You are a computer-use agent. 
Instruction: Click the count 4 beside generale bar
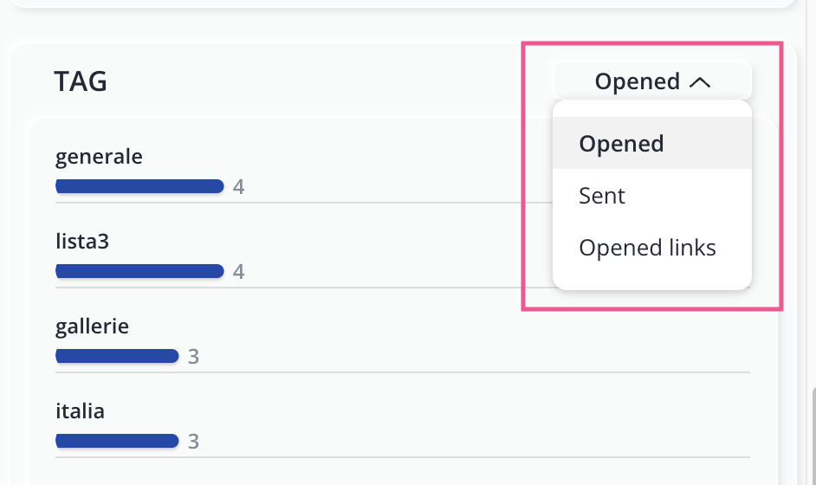[x=239, y=186]
